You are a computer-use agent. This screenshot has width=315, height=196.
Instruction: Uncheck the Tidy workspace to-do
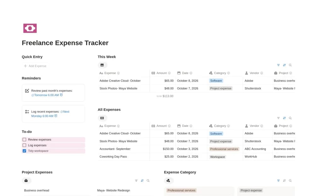(25, 151)
